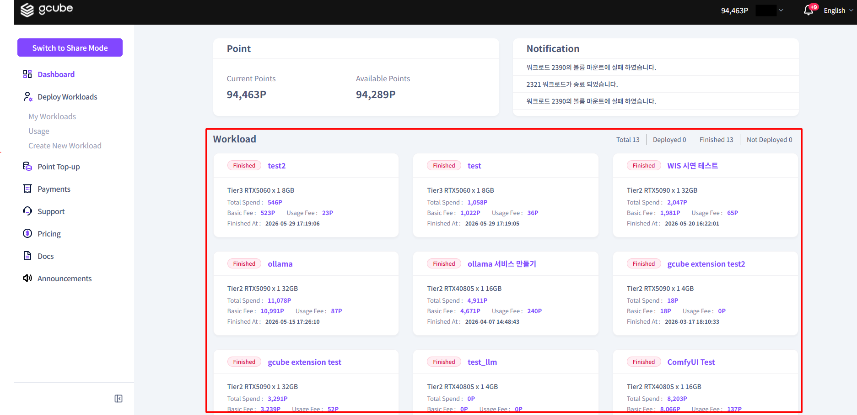Click the Notification panel heading

tap(553, 49)
